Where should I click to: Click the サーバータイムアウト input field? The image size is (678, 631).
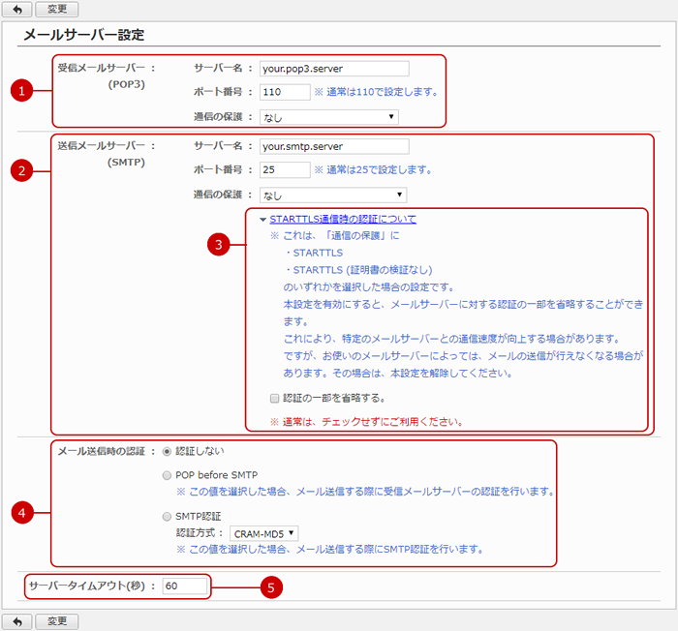coord(184,586)
